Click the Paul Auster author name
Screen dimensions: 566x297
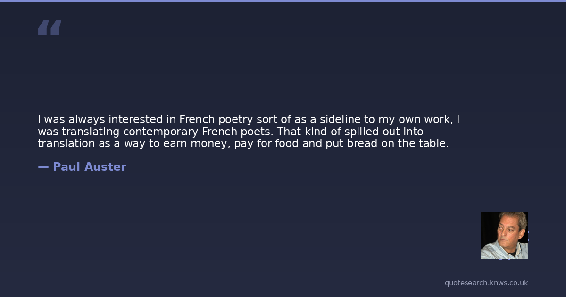(x=89, y=167)
